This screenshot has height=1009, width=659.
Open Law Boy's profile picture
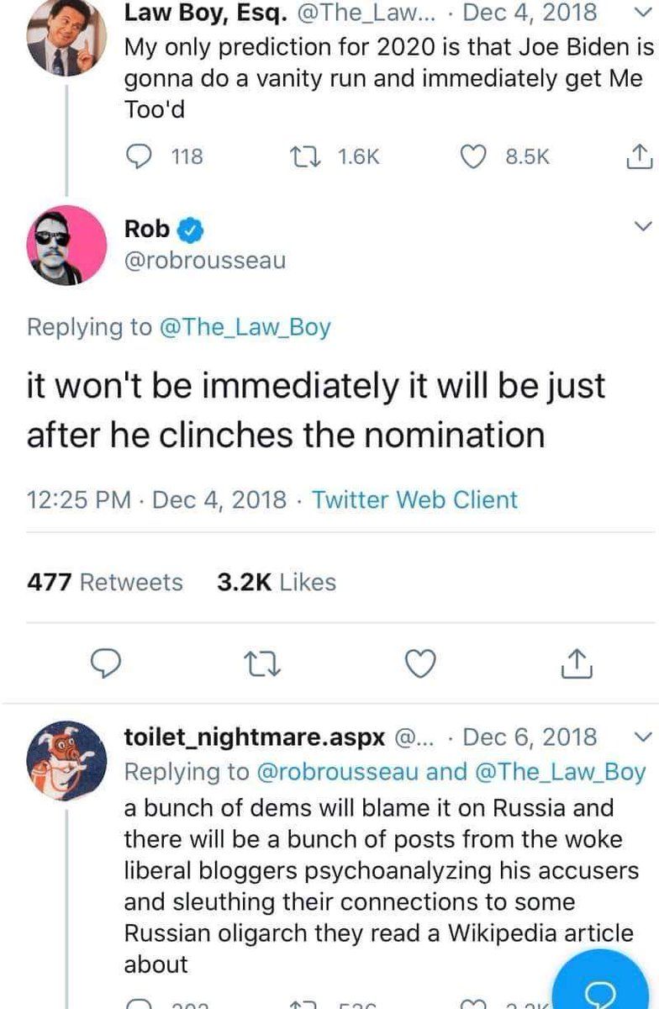point(66,39)
